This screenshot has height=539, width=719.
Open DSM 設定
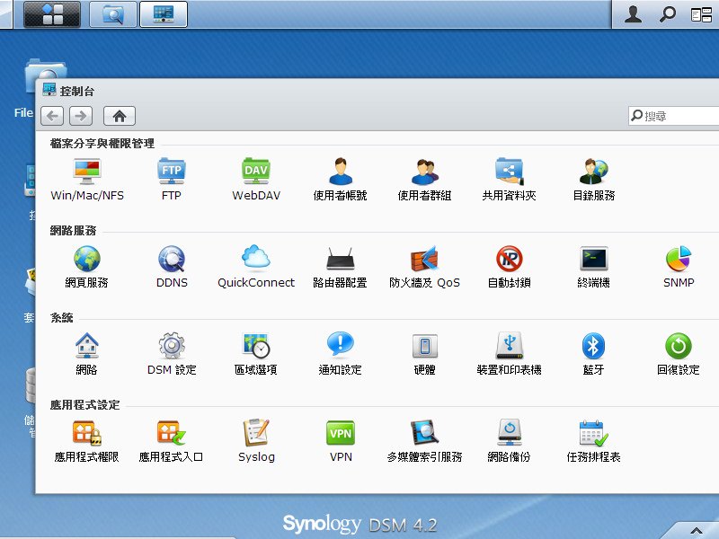pos(172,354)
